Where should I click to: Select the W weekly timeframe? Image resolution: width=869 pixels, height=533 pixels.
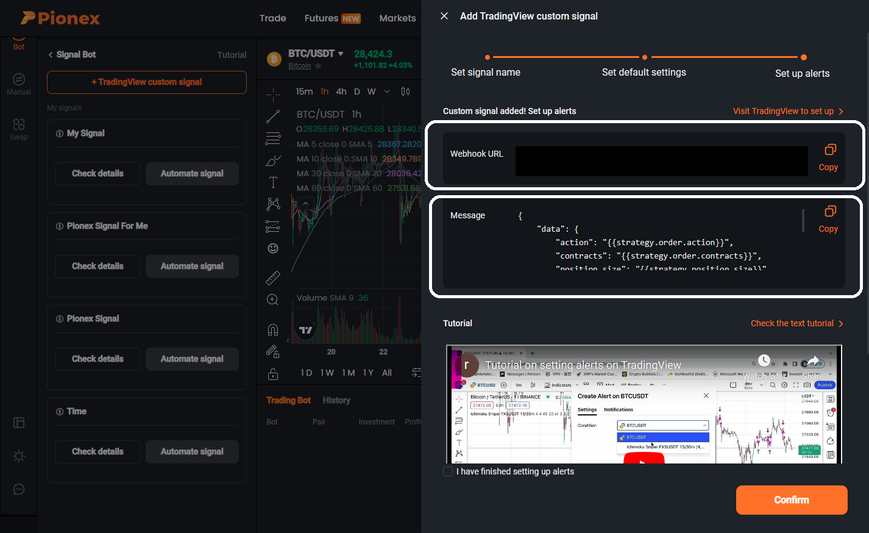coord(371,91)
